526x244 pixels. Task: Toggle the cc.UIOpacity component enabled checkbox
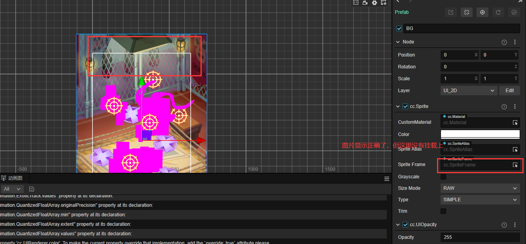tap(405, 225)
